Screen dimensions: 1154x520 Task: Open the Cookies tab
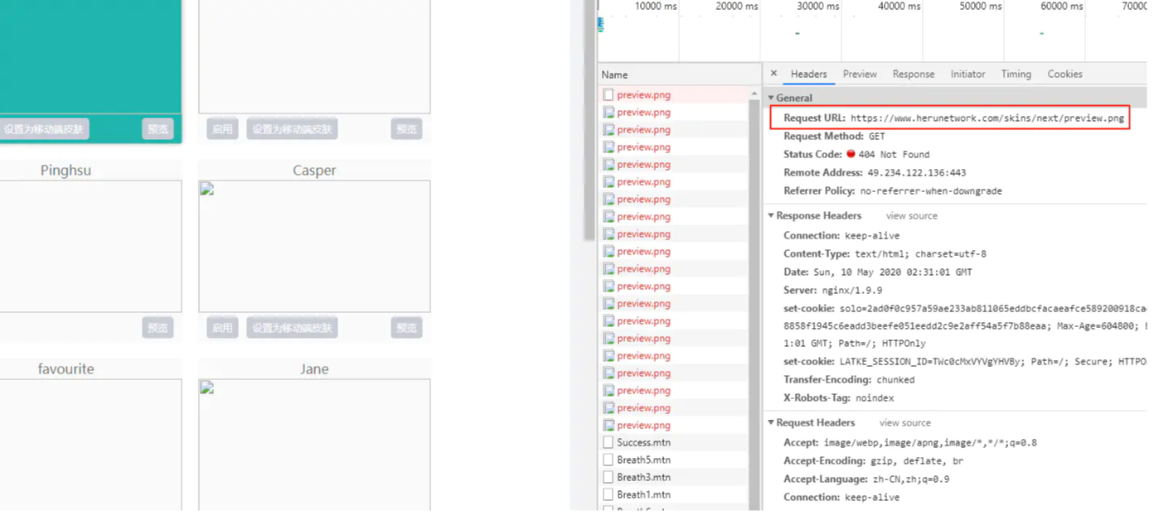point(1064,74)
